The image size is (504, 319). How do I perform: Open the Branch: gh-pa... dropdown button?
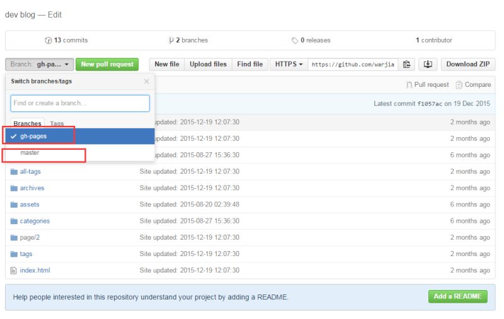tap(40, 64)
